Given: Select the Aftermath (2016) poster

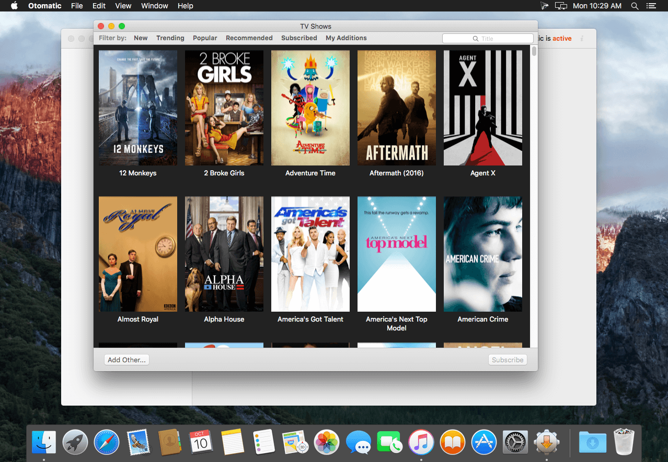Looking at the screenshot, I should [x=397, y=108].
